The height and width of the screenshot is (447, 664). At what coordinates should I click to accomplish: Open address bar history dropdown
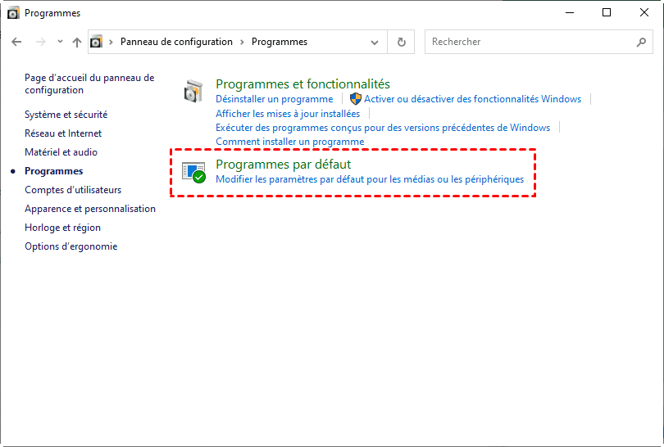coord(375,42)
